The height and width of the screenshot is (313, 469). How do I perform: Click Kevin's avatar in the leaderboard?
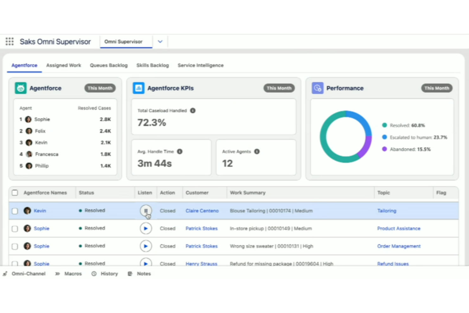pos(29,143)
